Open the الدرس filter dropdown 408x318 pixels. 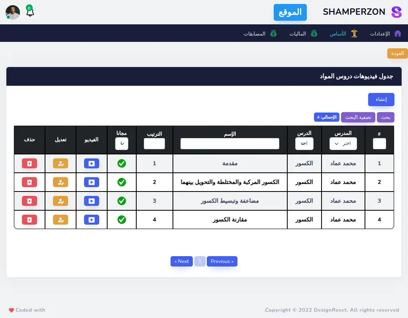304,144
